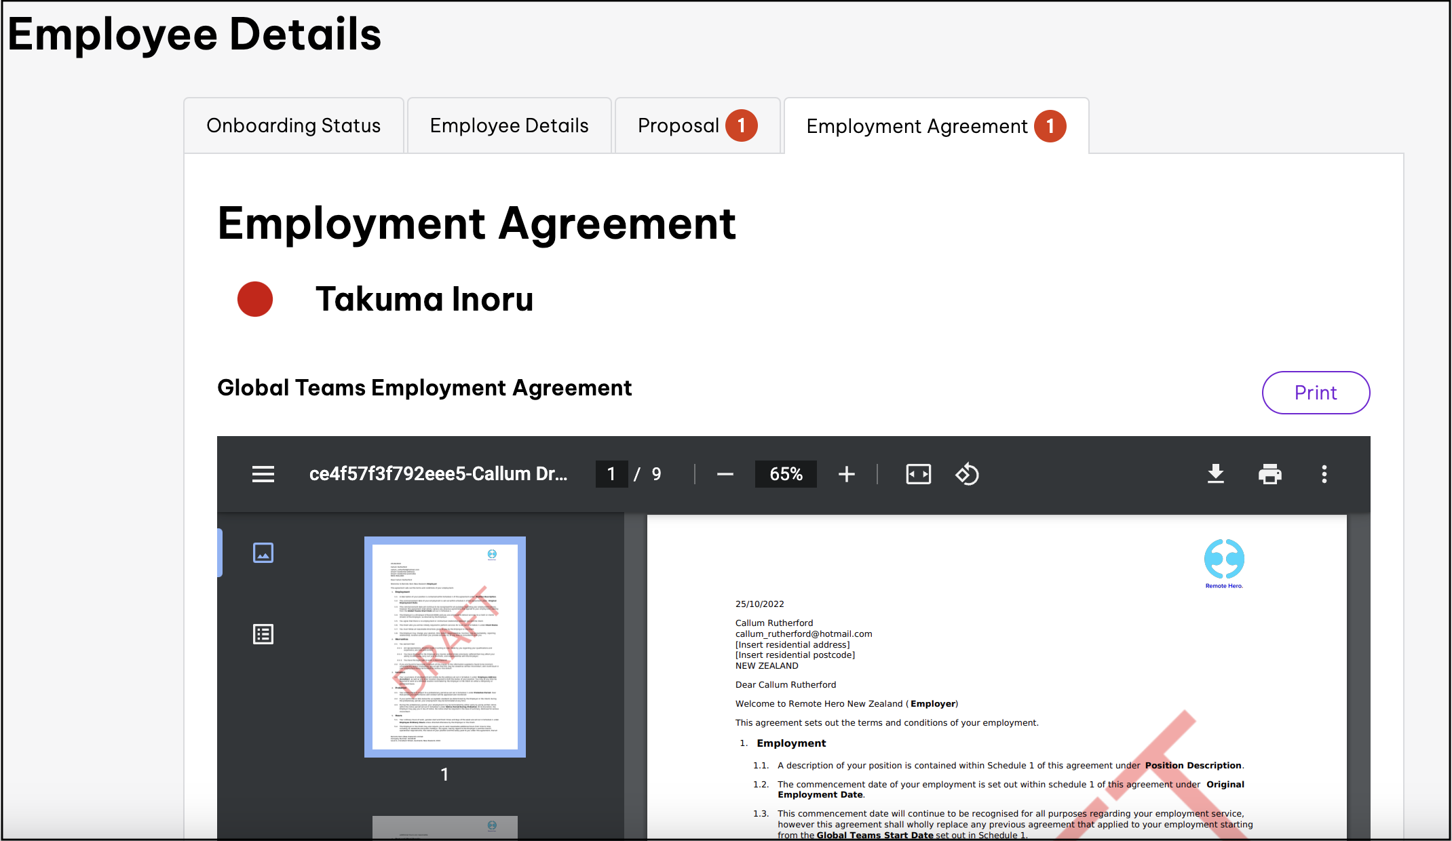Image resolution: width=1452 pixels, height=841 pixels.
Task: Open the Employee Details tab
Action: click(509, 126)
